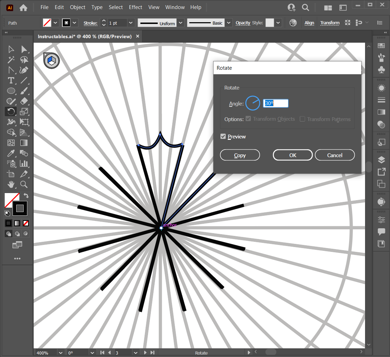390x357 pixels.
Task: Click the Angle input field
Action: (x=276, y=103)
